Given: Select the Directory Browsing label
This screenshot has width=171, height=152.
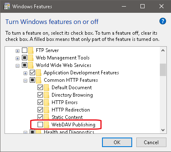Looking at the screenshot, I should click(x=72, y=95).
